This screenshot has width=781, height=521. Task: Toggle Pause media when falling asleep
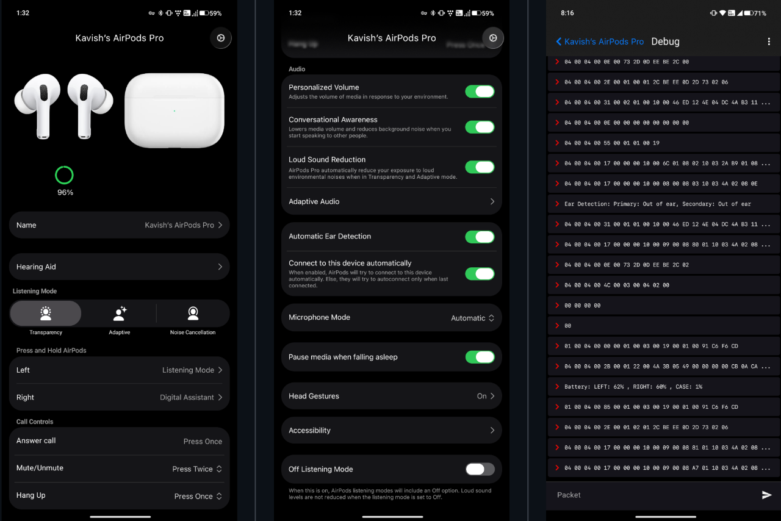[480, 357]
